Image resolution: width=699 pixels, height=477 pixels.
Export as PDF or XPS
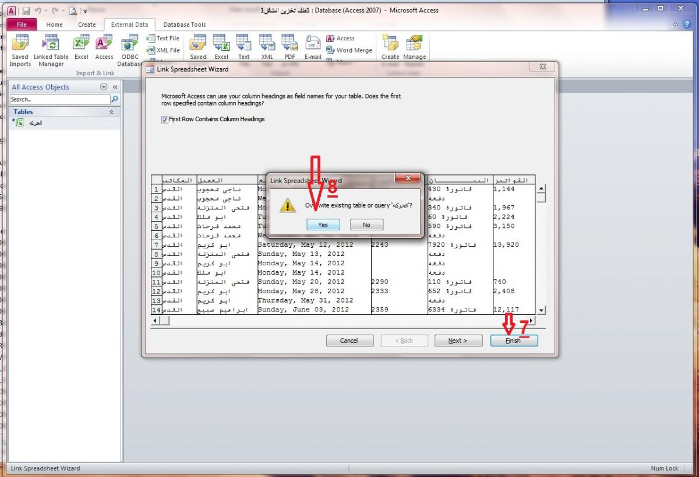click(x=290, y=47)
